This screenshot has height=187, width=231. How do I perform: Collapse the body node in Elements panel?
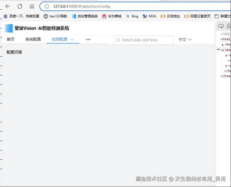click(x=222, y=50)
